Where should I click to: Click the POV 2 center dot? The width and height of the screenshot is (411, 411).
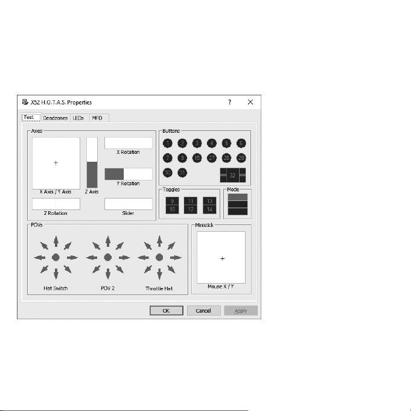point(108,257)
